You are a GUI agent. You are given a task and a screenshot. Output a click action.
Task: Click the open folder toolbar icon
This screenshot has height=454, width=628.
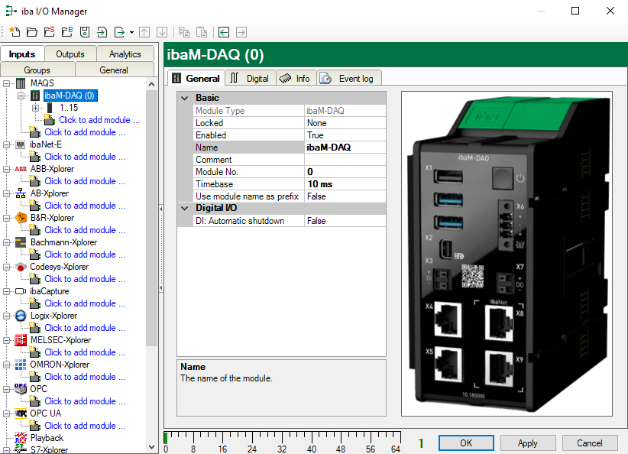31,32
